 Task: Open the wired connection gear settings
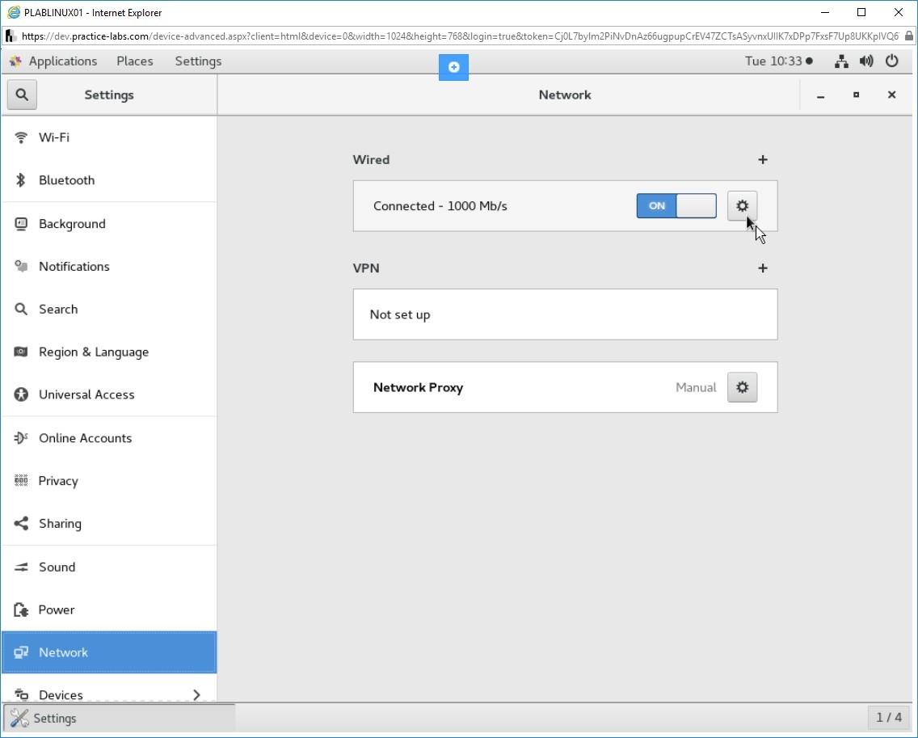pyautogui.click(x=742, y=206)
